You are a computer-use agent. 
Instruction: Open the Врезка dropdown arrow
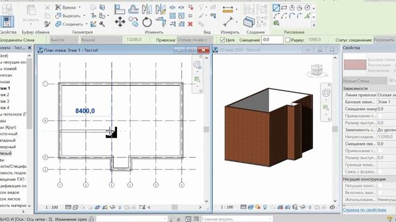click(80, 7)
